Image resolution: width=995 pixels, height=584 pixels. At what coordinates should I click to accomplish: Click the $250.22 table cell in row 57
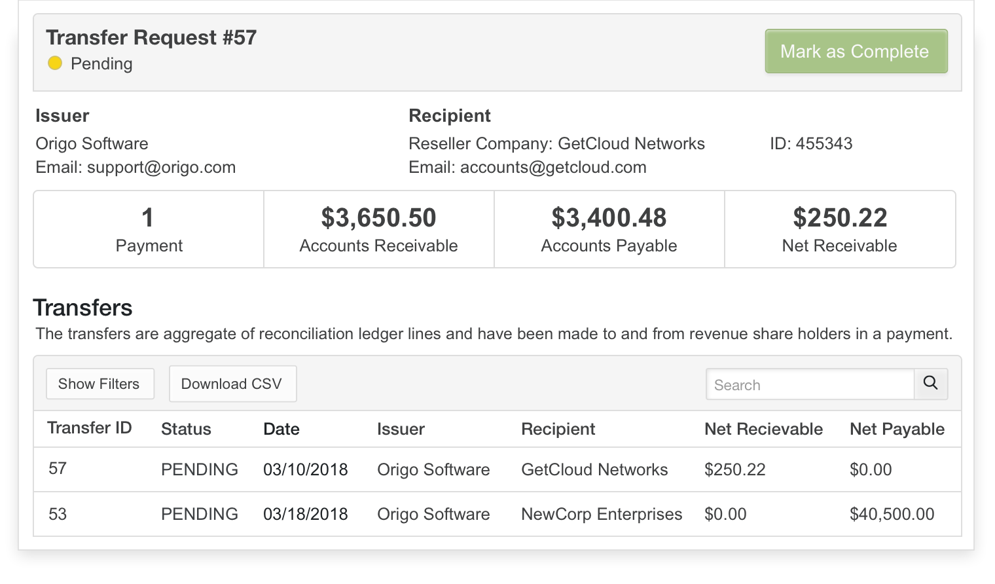(x=734, y=469)
